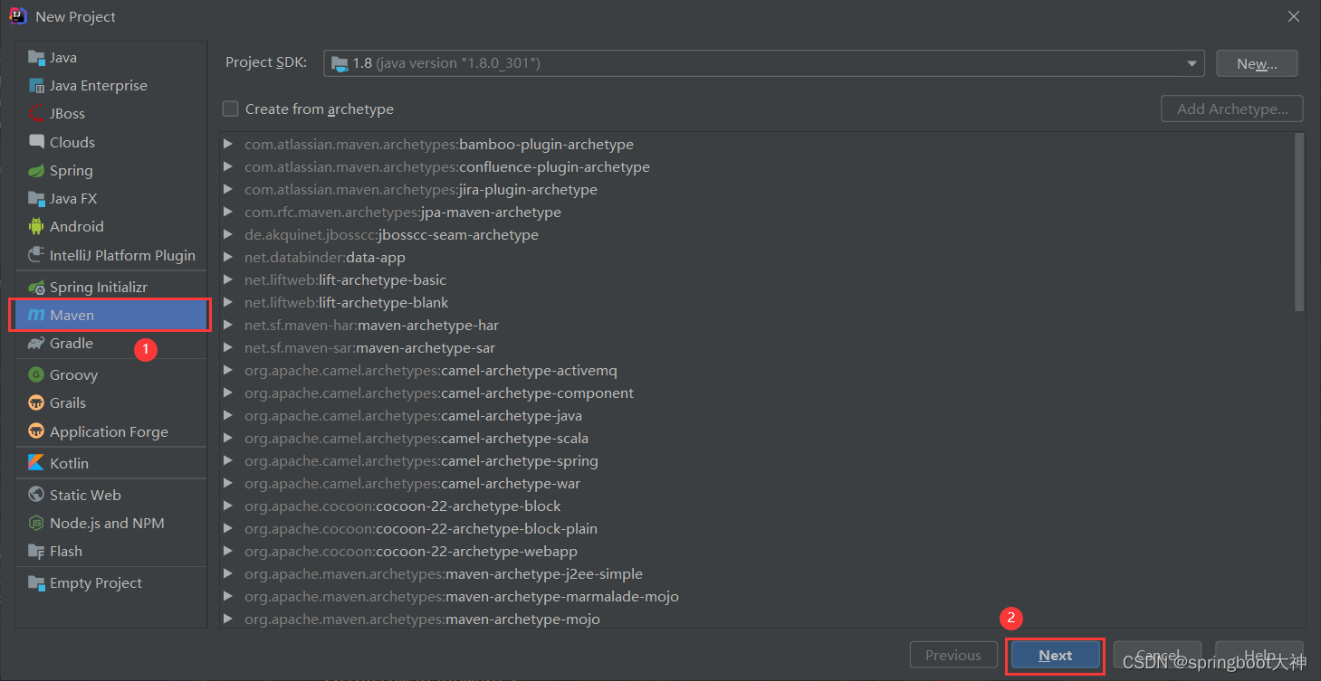Select maven-archetype-har row
This screenshot has width=1321, height=681.
pyautogui.click(x=757, y=326)
